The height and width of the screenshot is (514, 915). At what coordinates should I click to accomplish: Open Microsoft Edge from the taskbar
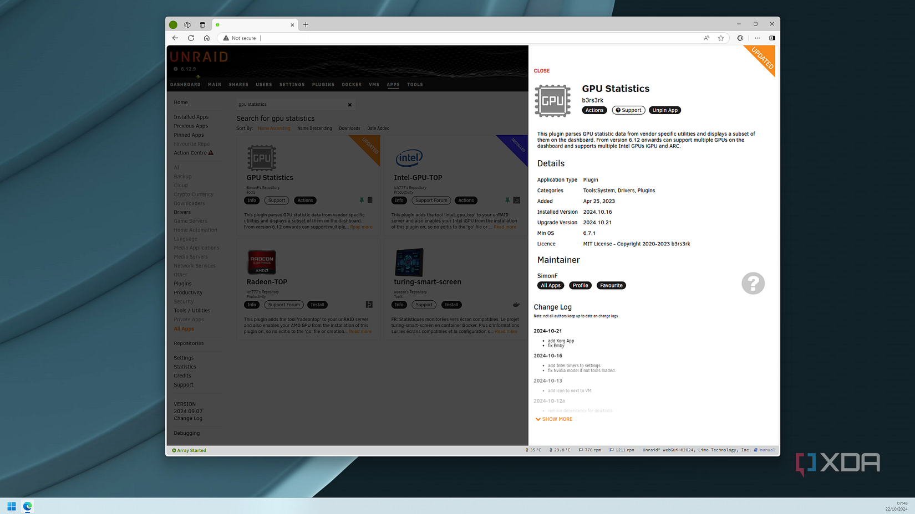27,506
